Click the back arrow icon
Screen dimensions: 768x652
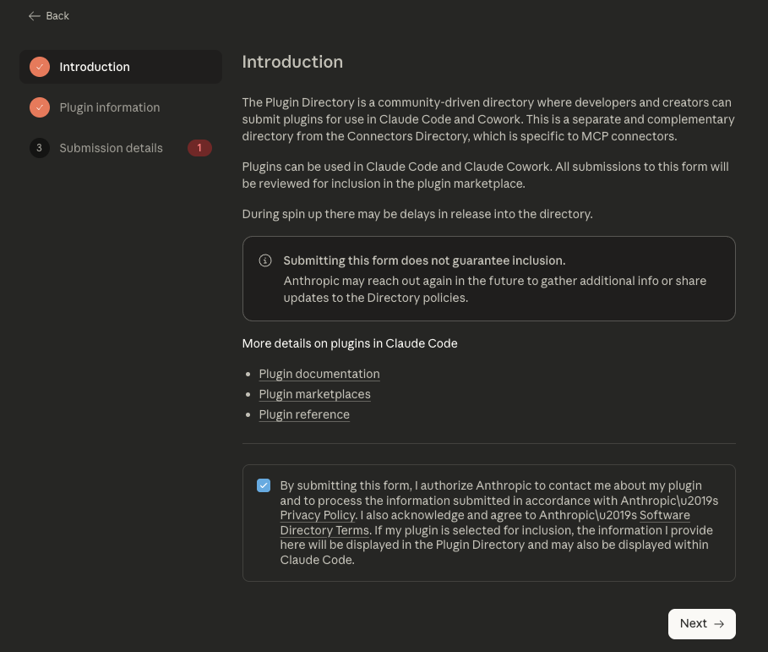point(34,16)
